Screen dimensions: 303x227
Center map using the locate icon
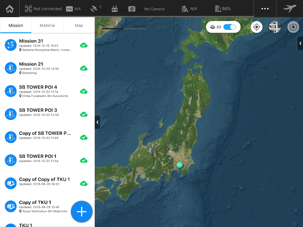[256, 27]
